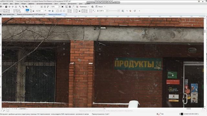Viewport: 207px width, 116px height.
Task: Open the Текст menu
Action: pos(56,4)
